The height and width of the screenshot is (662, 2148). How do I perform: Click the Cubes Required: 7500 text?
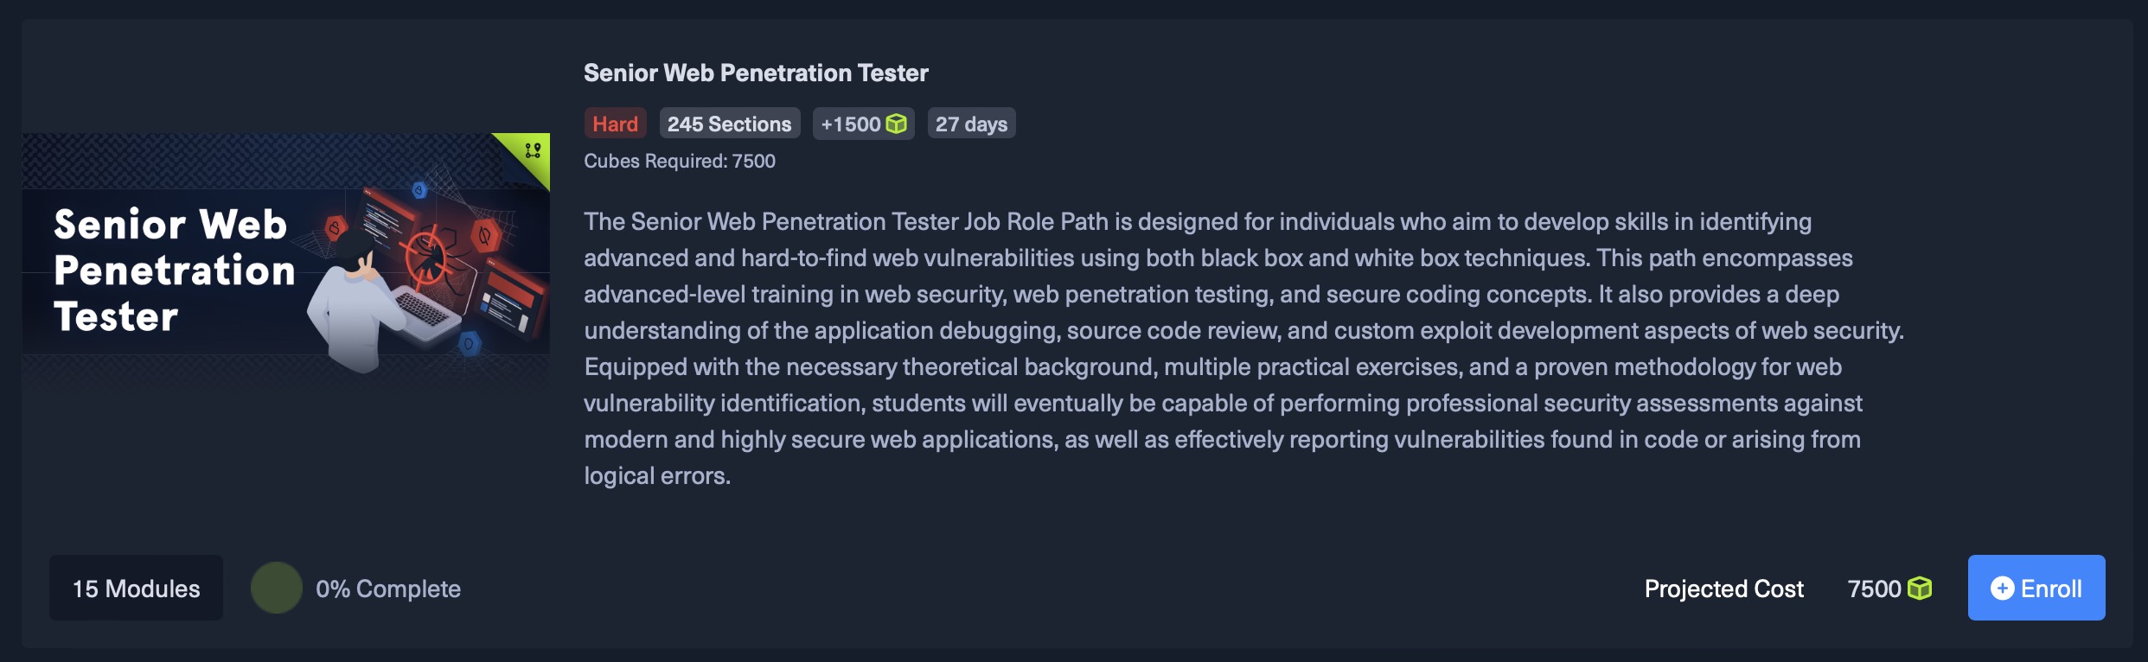click(679, 161)
